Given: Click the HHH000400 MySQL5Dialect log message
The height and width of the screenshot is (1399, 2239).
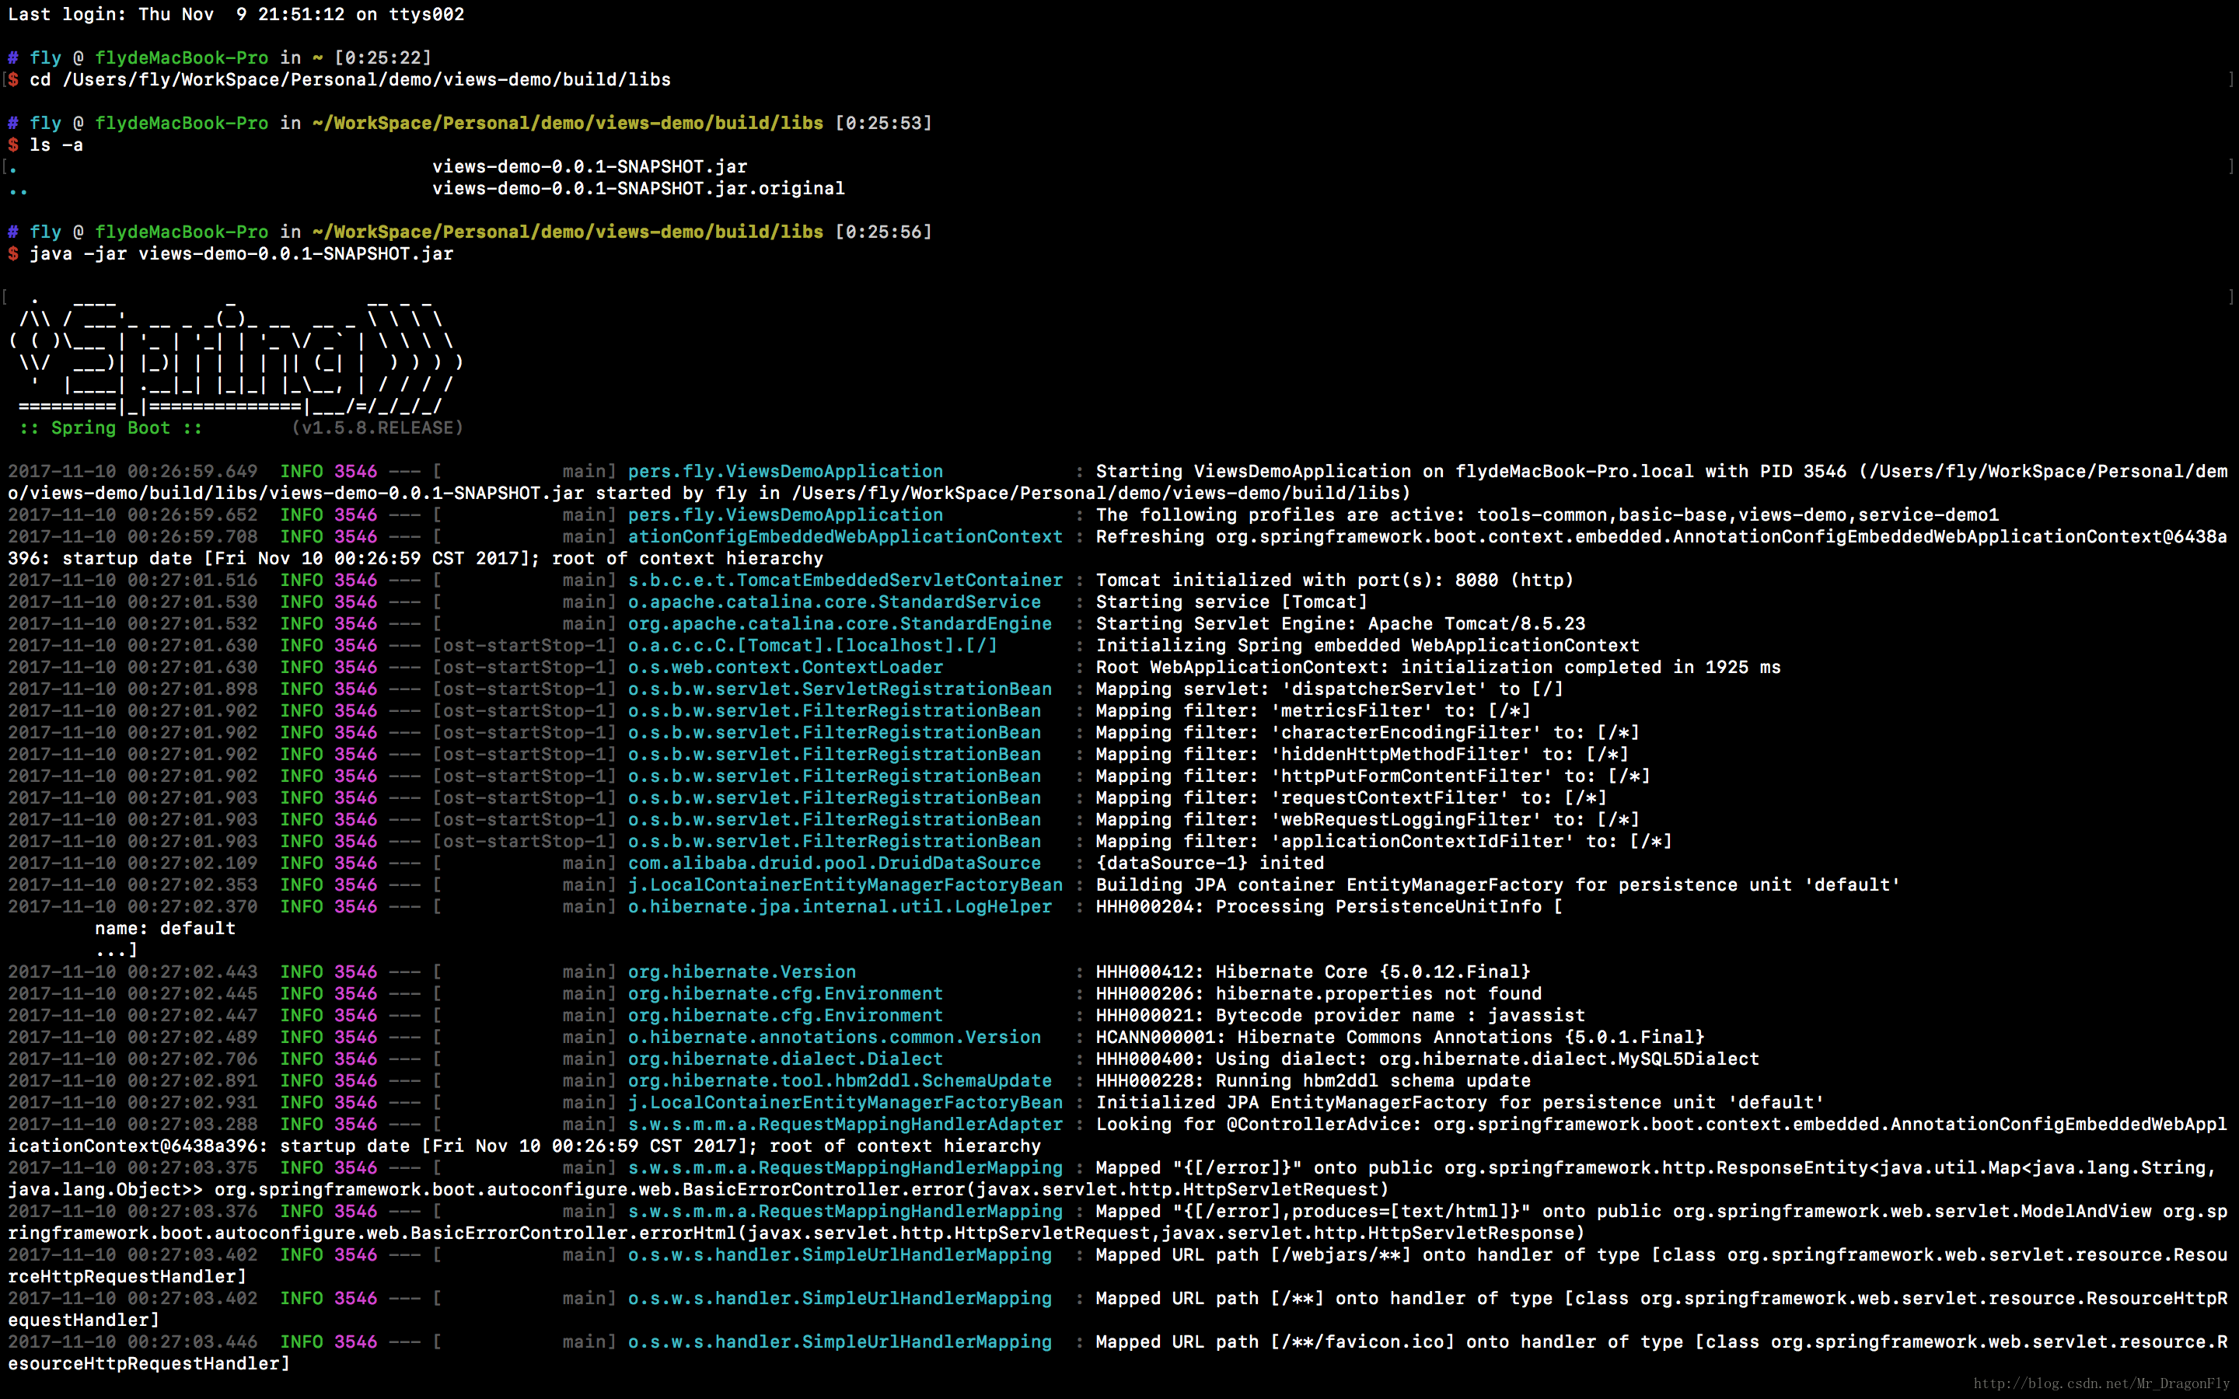Looking at the screenshot, I should [x=1427, y=1059].
